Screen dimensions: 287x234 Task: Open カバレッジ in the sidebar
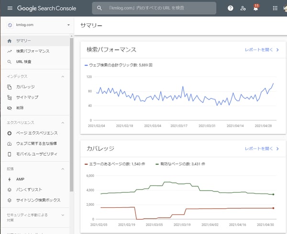click(35, 87)
